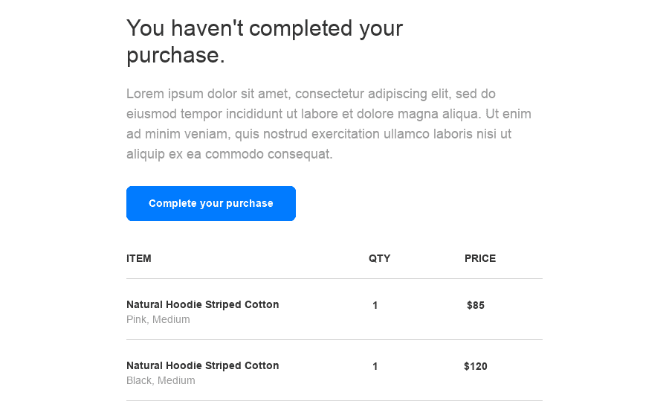Image resolution: width=669 pixels, height=416 pixels.
Task: Click the quantity of the pink hoodie
Action: pos(375,305)
